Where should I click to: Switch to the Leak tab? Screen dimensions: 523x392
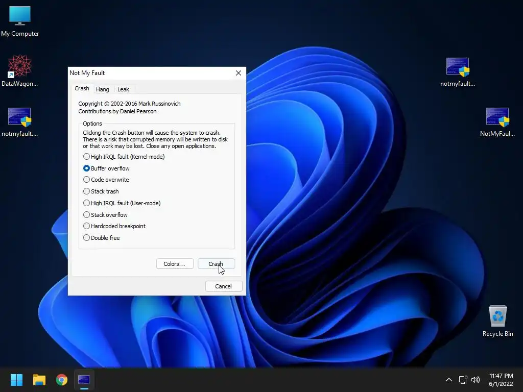pos(123,89)
